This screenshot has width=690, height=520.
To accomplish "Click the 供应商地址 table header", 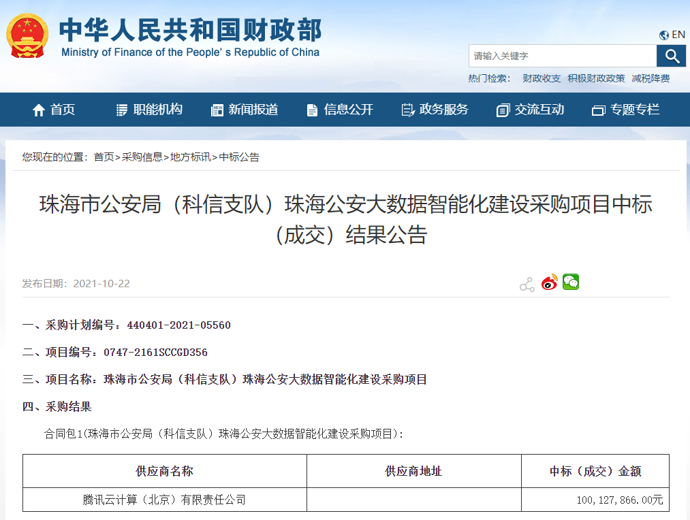I will click(413, 471).
